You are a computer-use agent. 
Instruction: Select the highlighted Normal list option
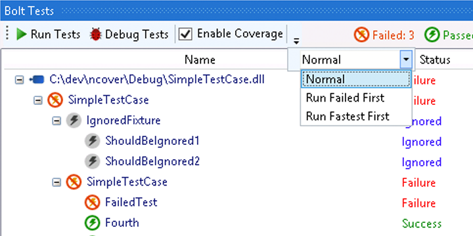click(x=356, y=79)
